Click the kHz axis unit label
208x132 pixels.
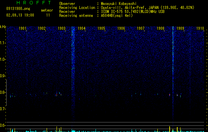[x=3, y=27]
